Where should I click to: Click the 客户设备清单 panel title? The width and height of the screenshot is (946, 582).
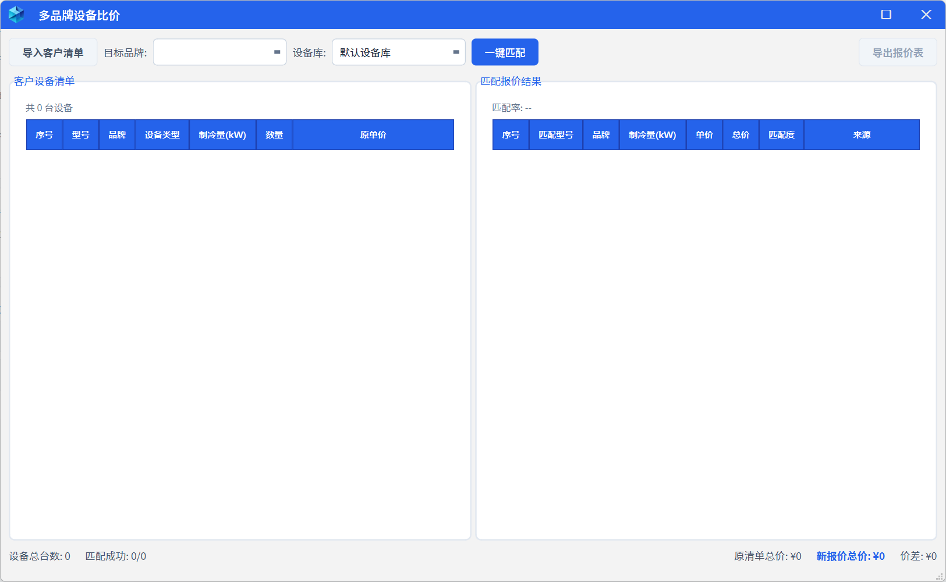click(43, 81)
